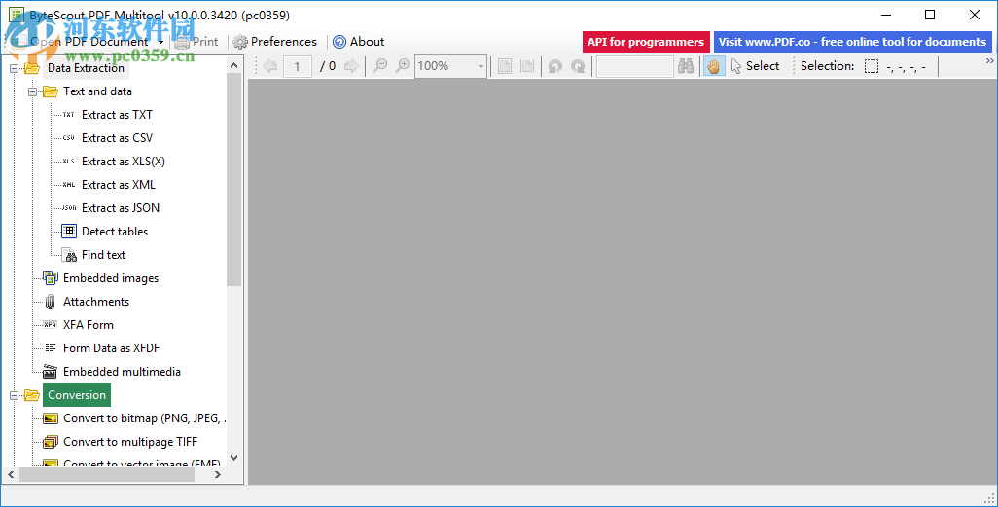This screenshot has height=507, width=998.
Task: Open the dropdown arrow beside Open PDF Document
Action: [160, 43]
